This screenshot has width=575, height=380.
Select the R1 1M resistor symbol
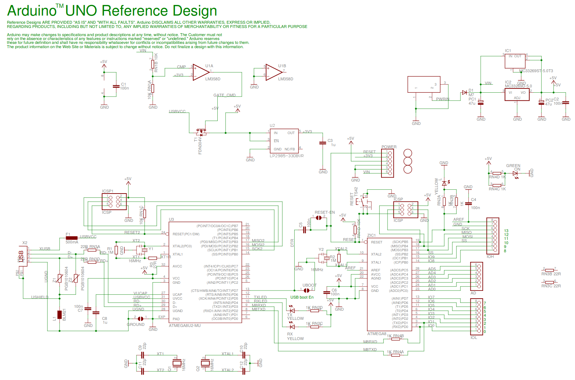point(116,250)
